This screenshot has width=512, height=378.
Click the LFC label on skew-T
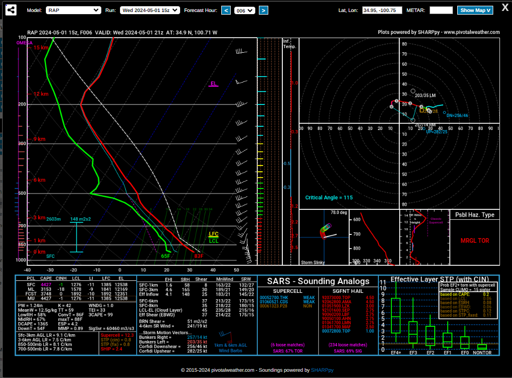click(213, 234)
